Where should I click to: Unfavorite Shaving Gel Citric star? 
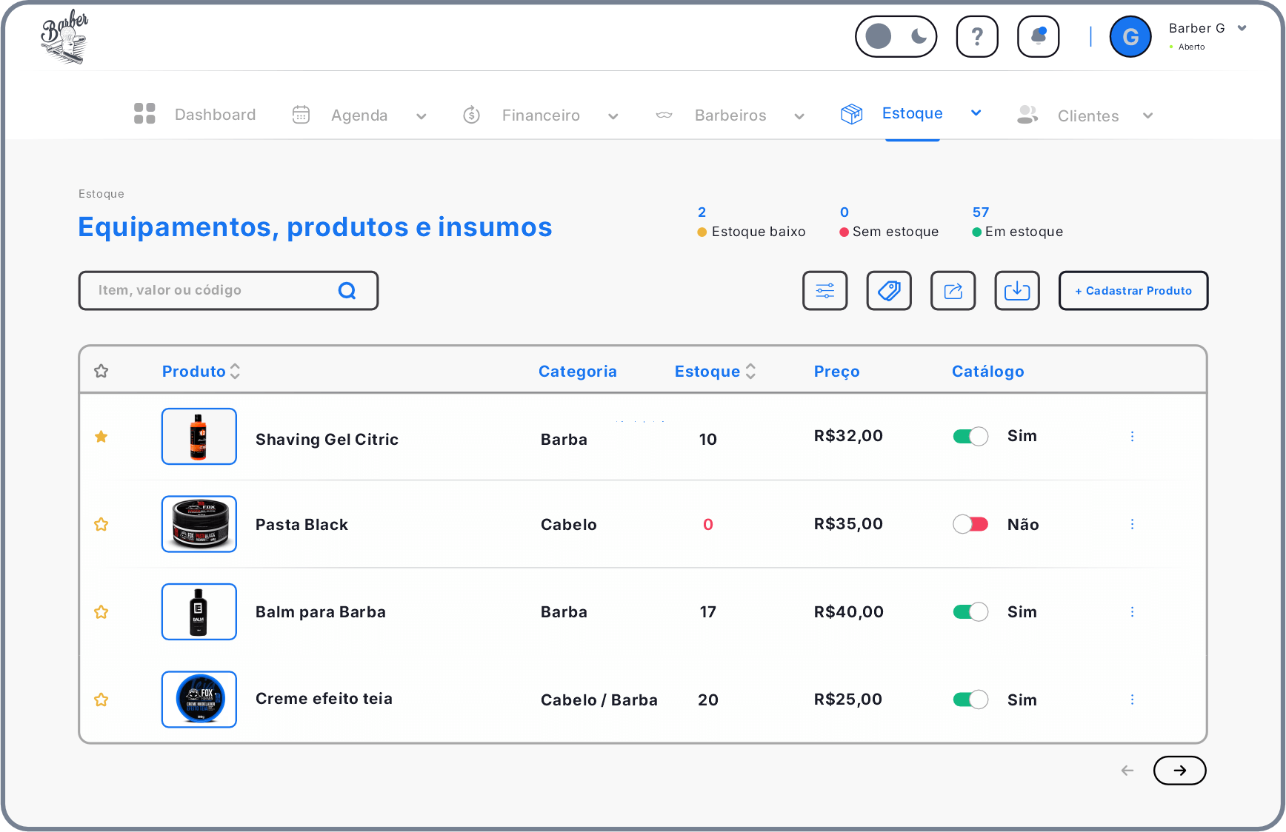[x=101, y=437]
